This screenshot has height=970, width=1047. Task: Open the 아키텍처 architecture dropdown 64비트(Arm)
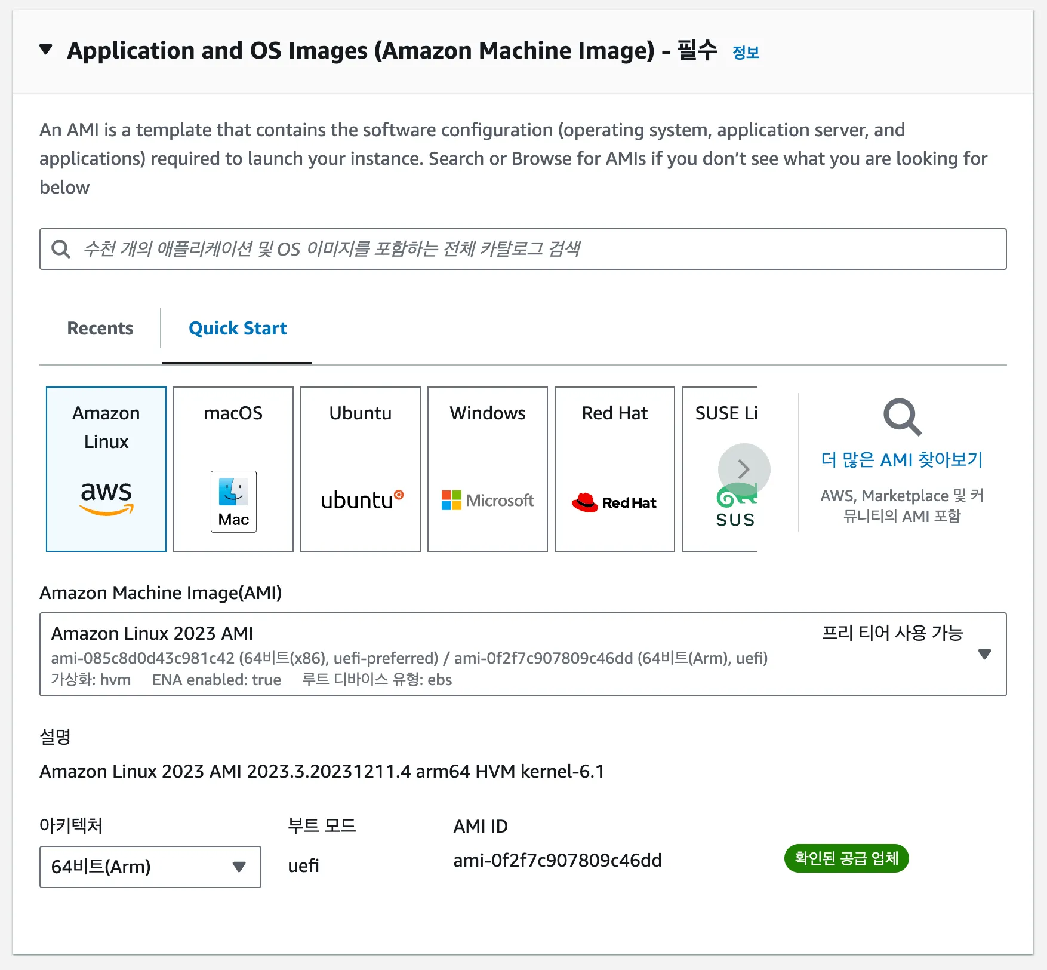click(x=150, y=867)
